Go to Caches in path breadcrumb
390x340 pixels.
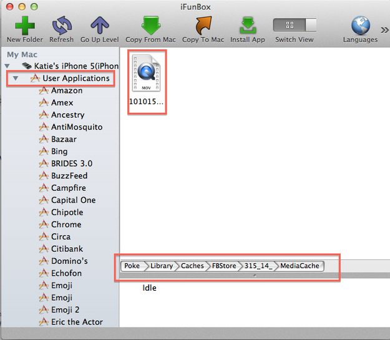(x=192, y=266)
